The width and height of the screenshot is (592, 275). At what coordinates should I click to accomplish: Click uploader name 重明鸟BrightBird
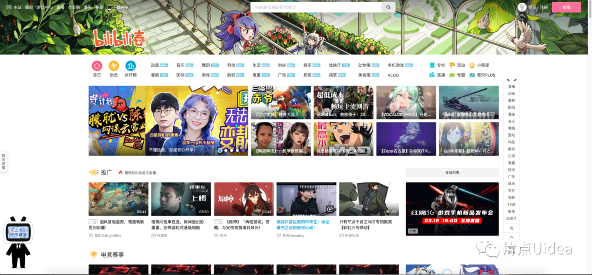107,236
